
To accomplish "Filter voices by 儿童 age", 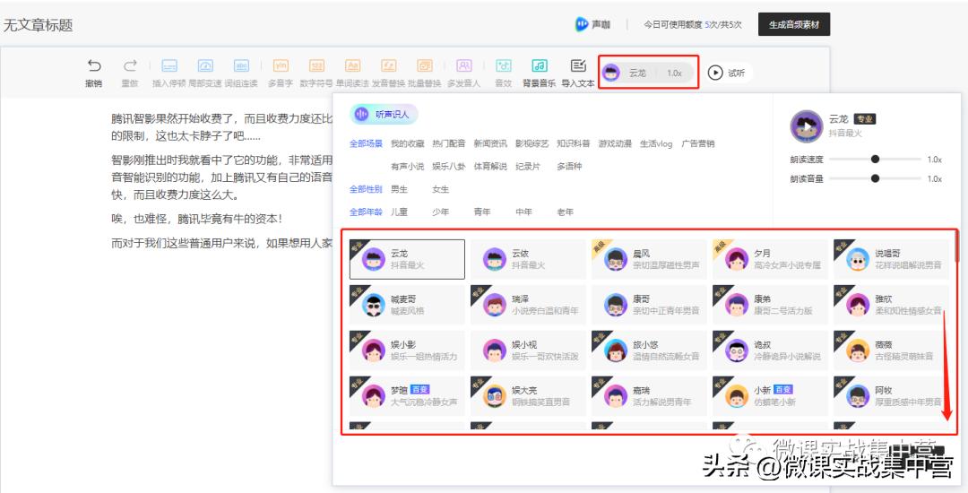I will [x=400, y=212].
